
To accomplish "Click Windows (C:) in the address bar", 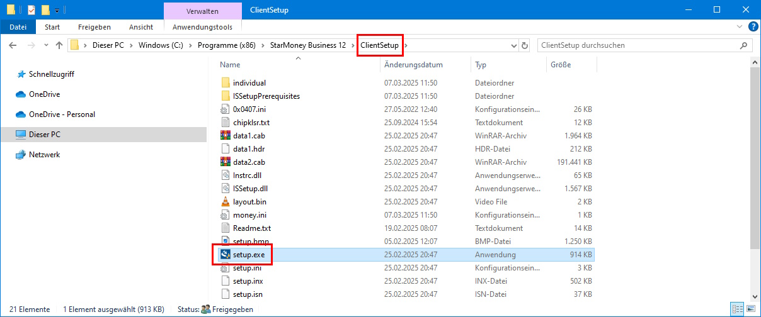I will 161,45.
